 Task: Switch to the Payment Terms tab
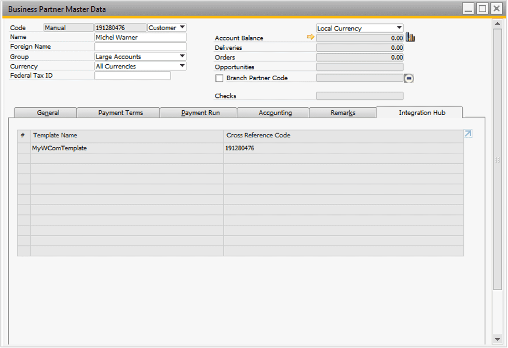119,113
